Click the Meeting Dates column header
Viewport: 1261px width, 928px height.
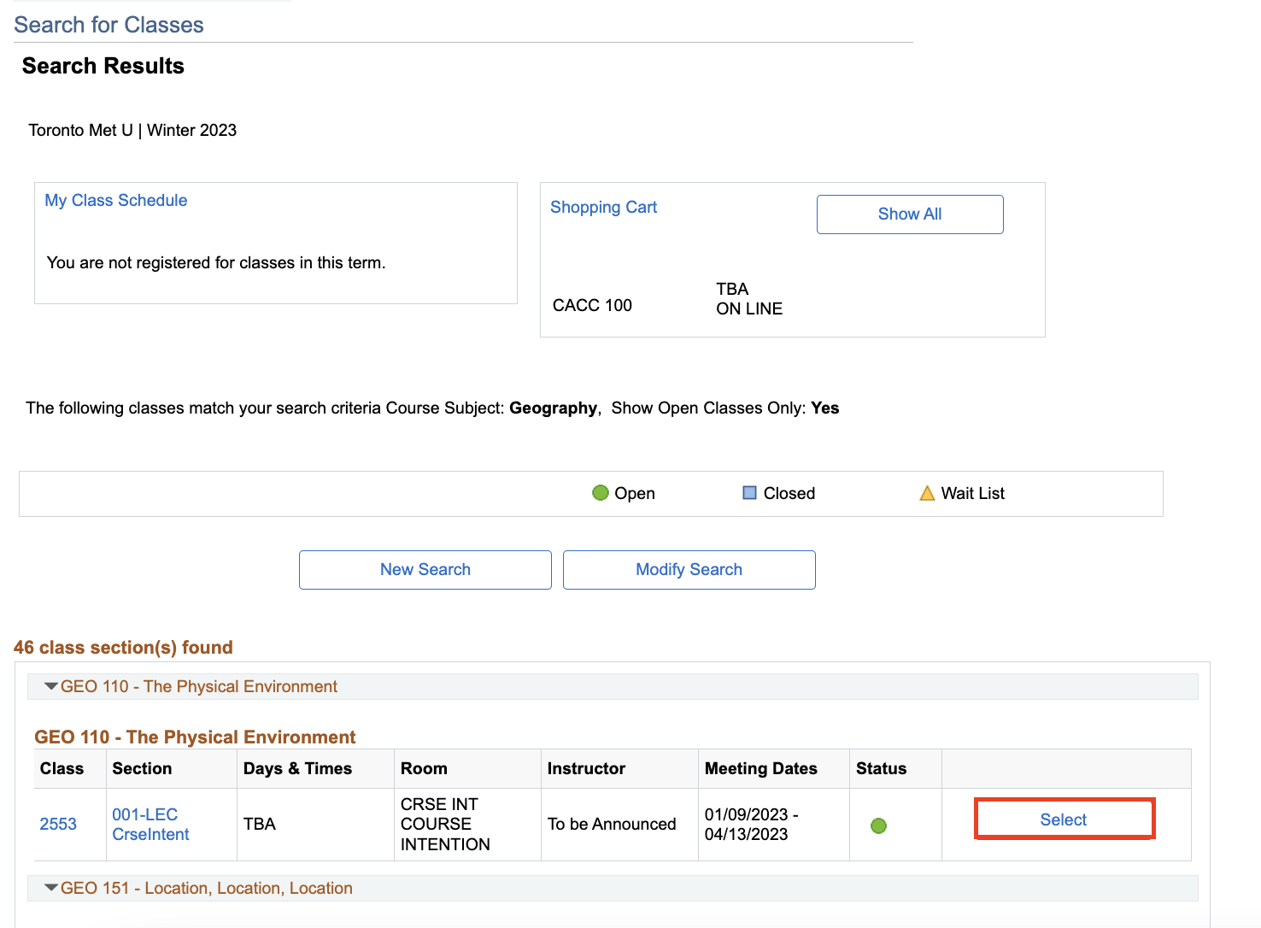coord(760,768)
